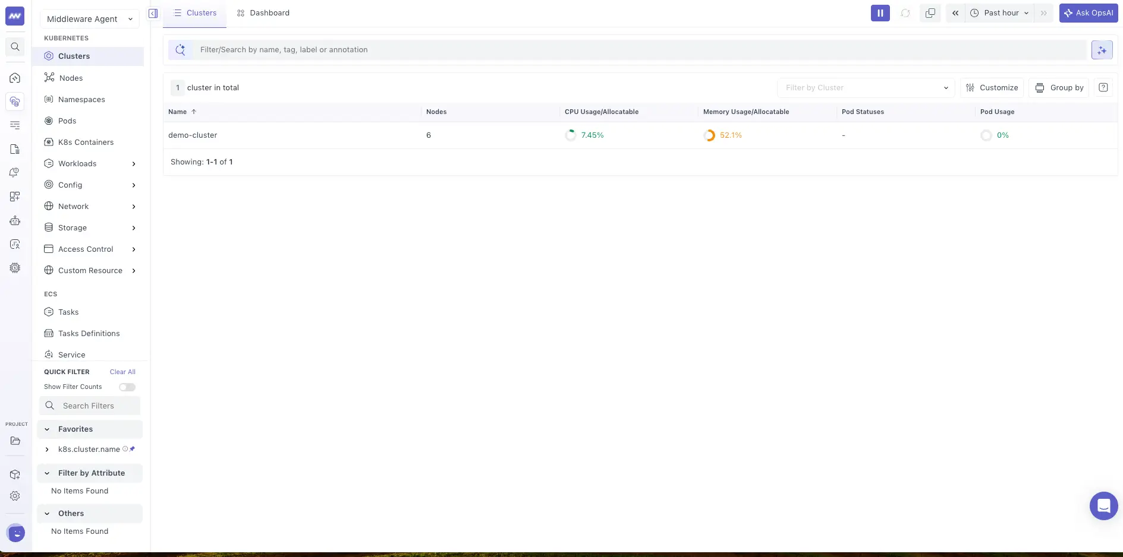Click the pin icon next to k8s.cluster.name

coord(133,449)
